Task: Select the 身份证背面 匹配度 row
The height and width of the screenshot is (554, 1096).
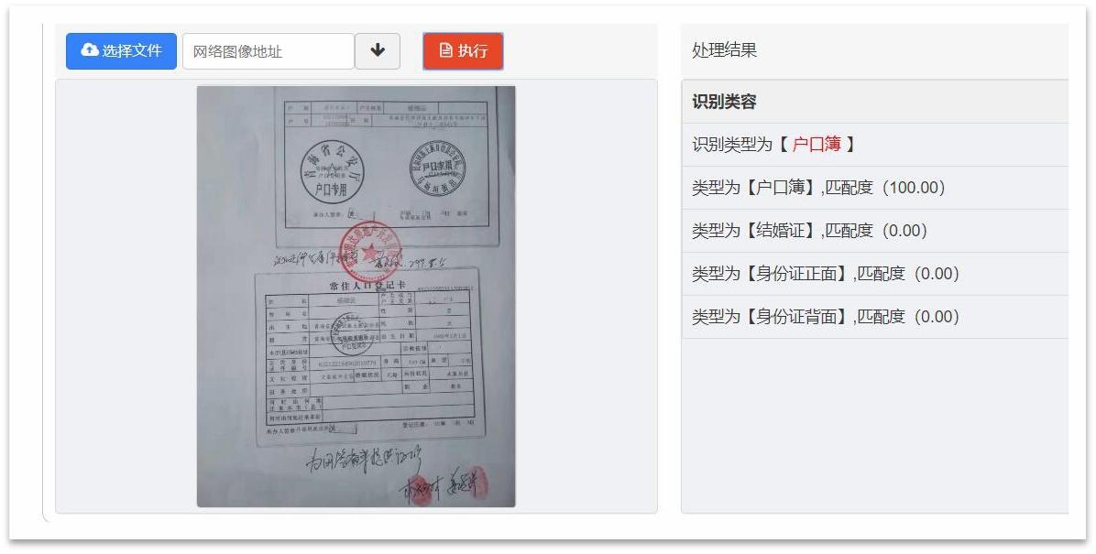Action: pos(875,317)
